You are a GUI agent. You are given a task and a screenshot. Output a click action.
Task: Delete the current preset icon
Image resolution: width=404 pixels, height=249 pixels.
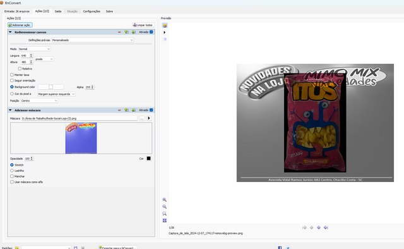click(x=83, y=248)
